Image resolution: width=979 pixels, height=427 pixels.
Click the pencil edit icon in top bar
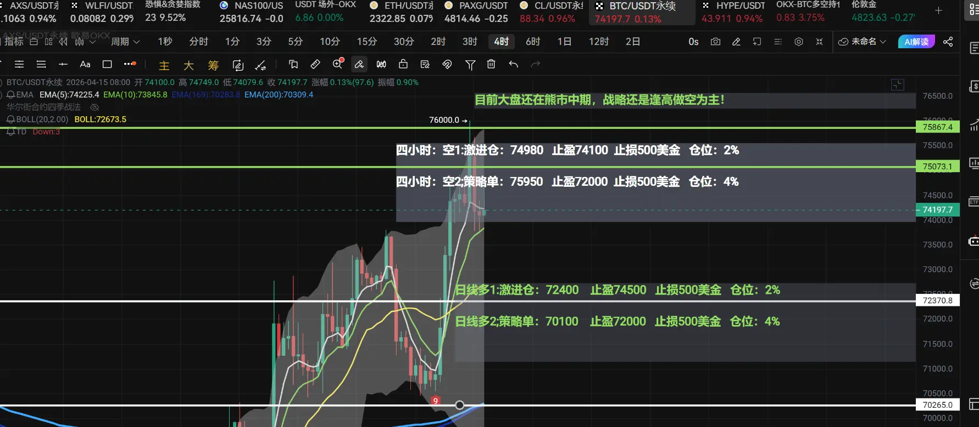tap(736, 42)
